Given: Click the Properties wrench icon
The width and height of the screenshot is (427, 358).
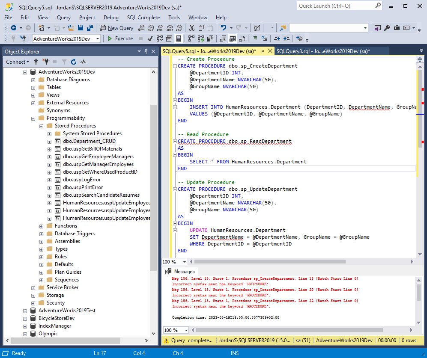Looking at the screenshot, I should [387, 28].
